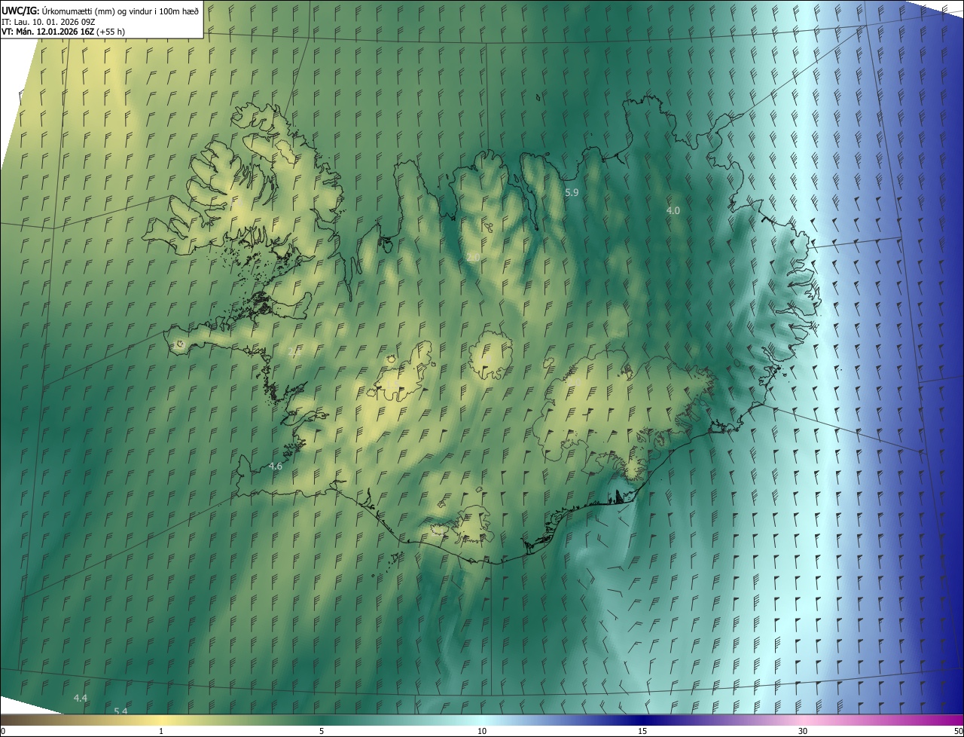This screenshot has width=964, height=737.
Task: Click the 5.4 value on the map
Action: (120, 711)
